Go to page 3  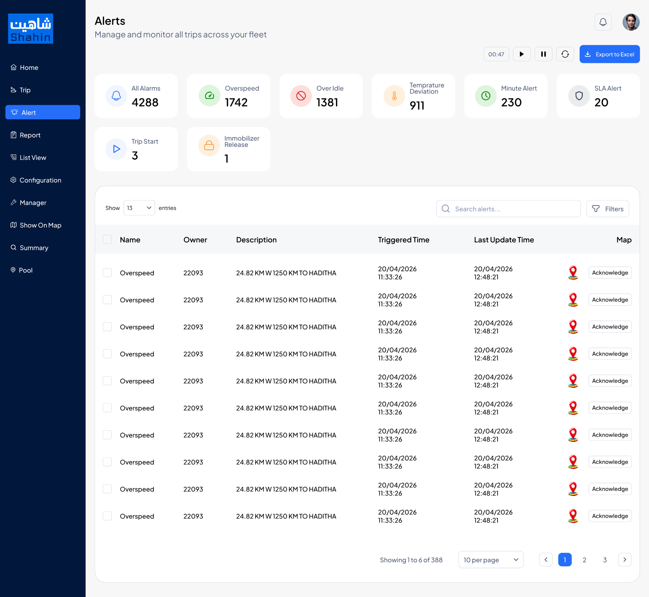(605, 560)
